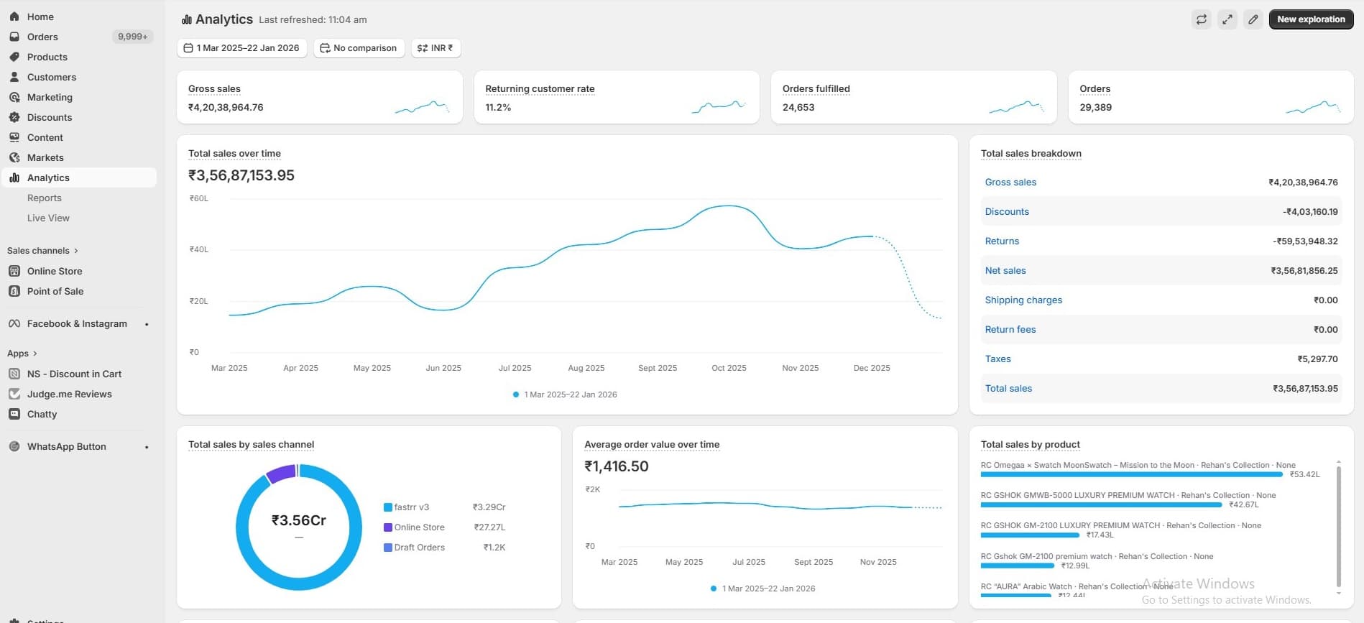Open Average order value over time report
Image resolution: width=1364 pixels, height=623 pixels.
tap(652, 445)
